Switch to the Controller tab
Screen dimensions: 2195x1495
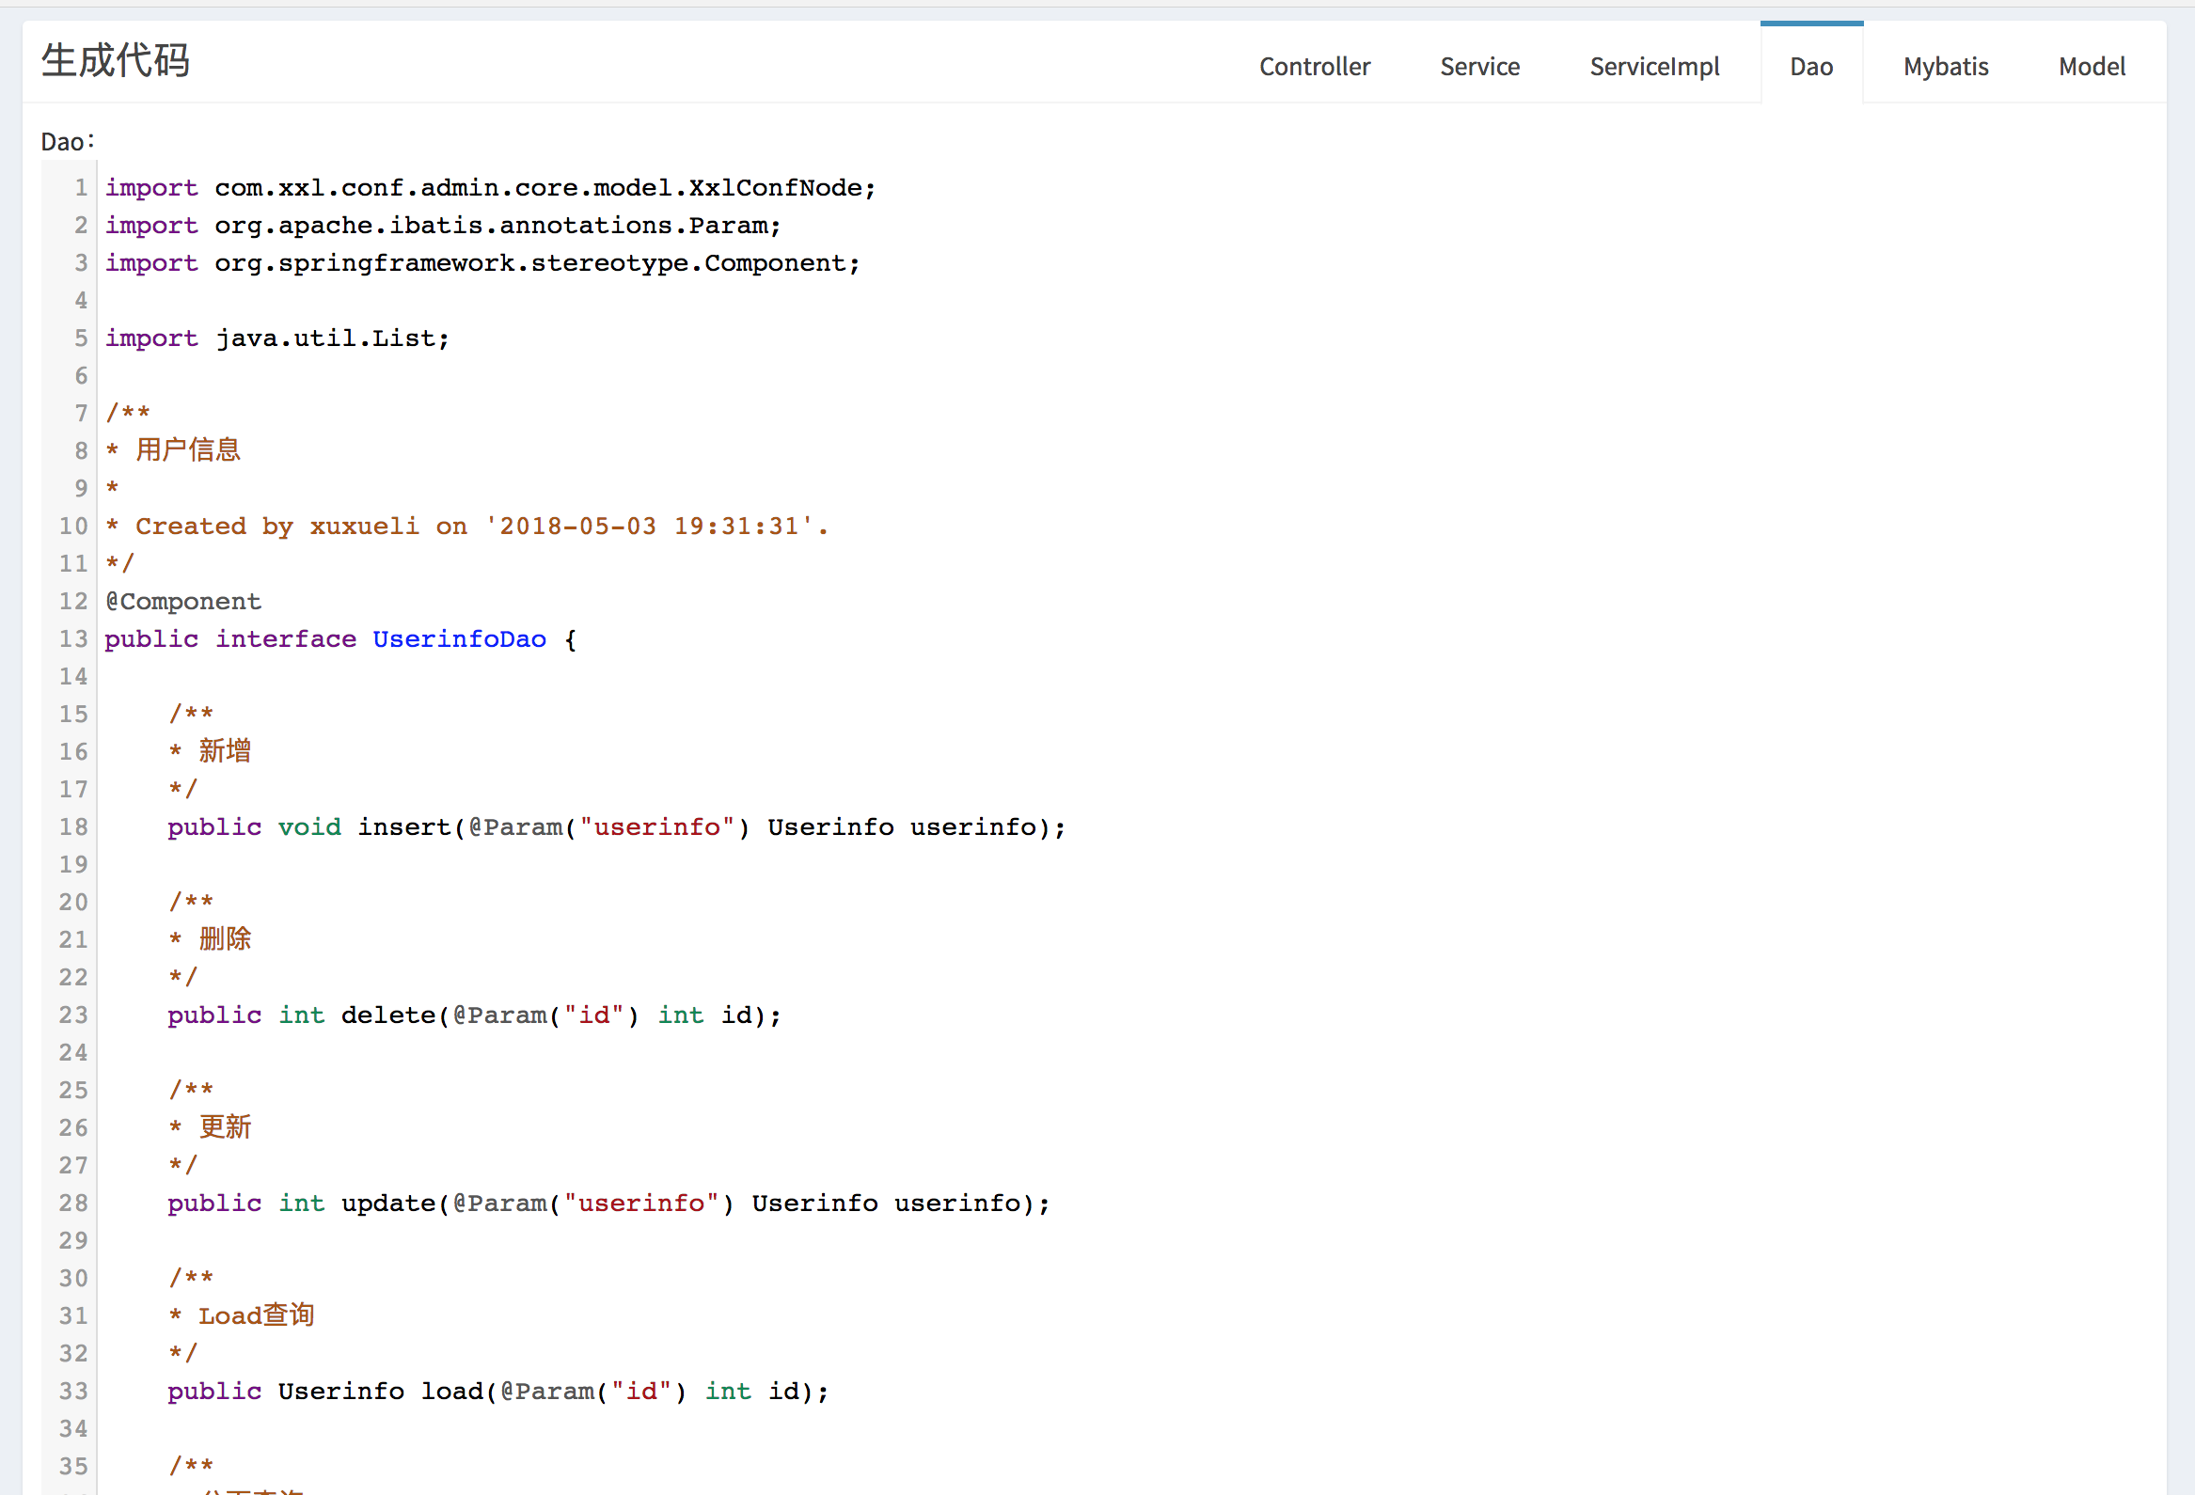pyautogui.click(x=1314, y=66)
